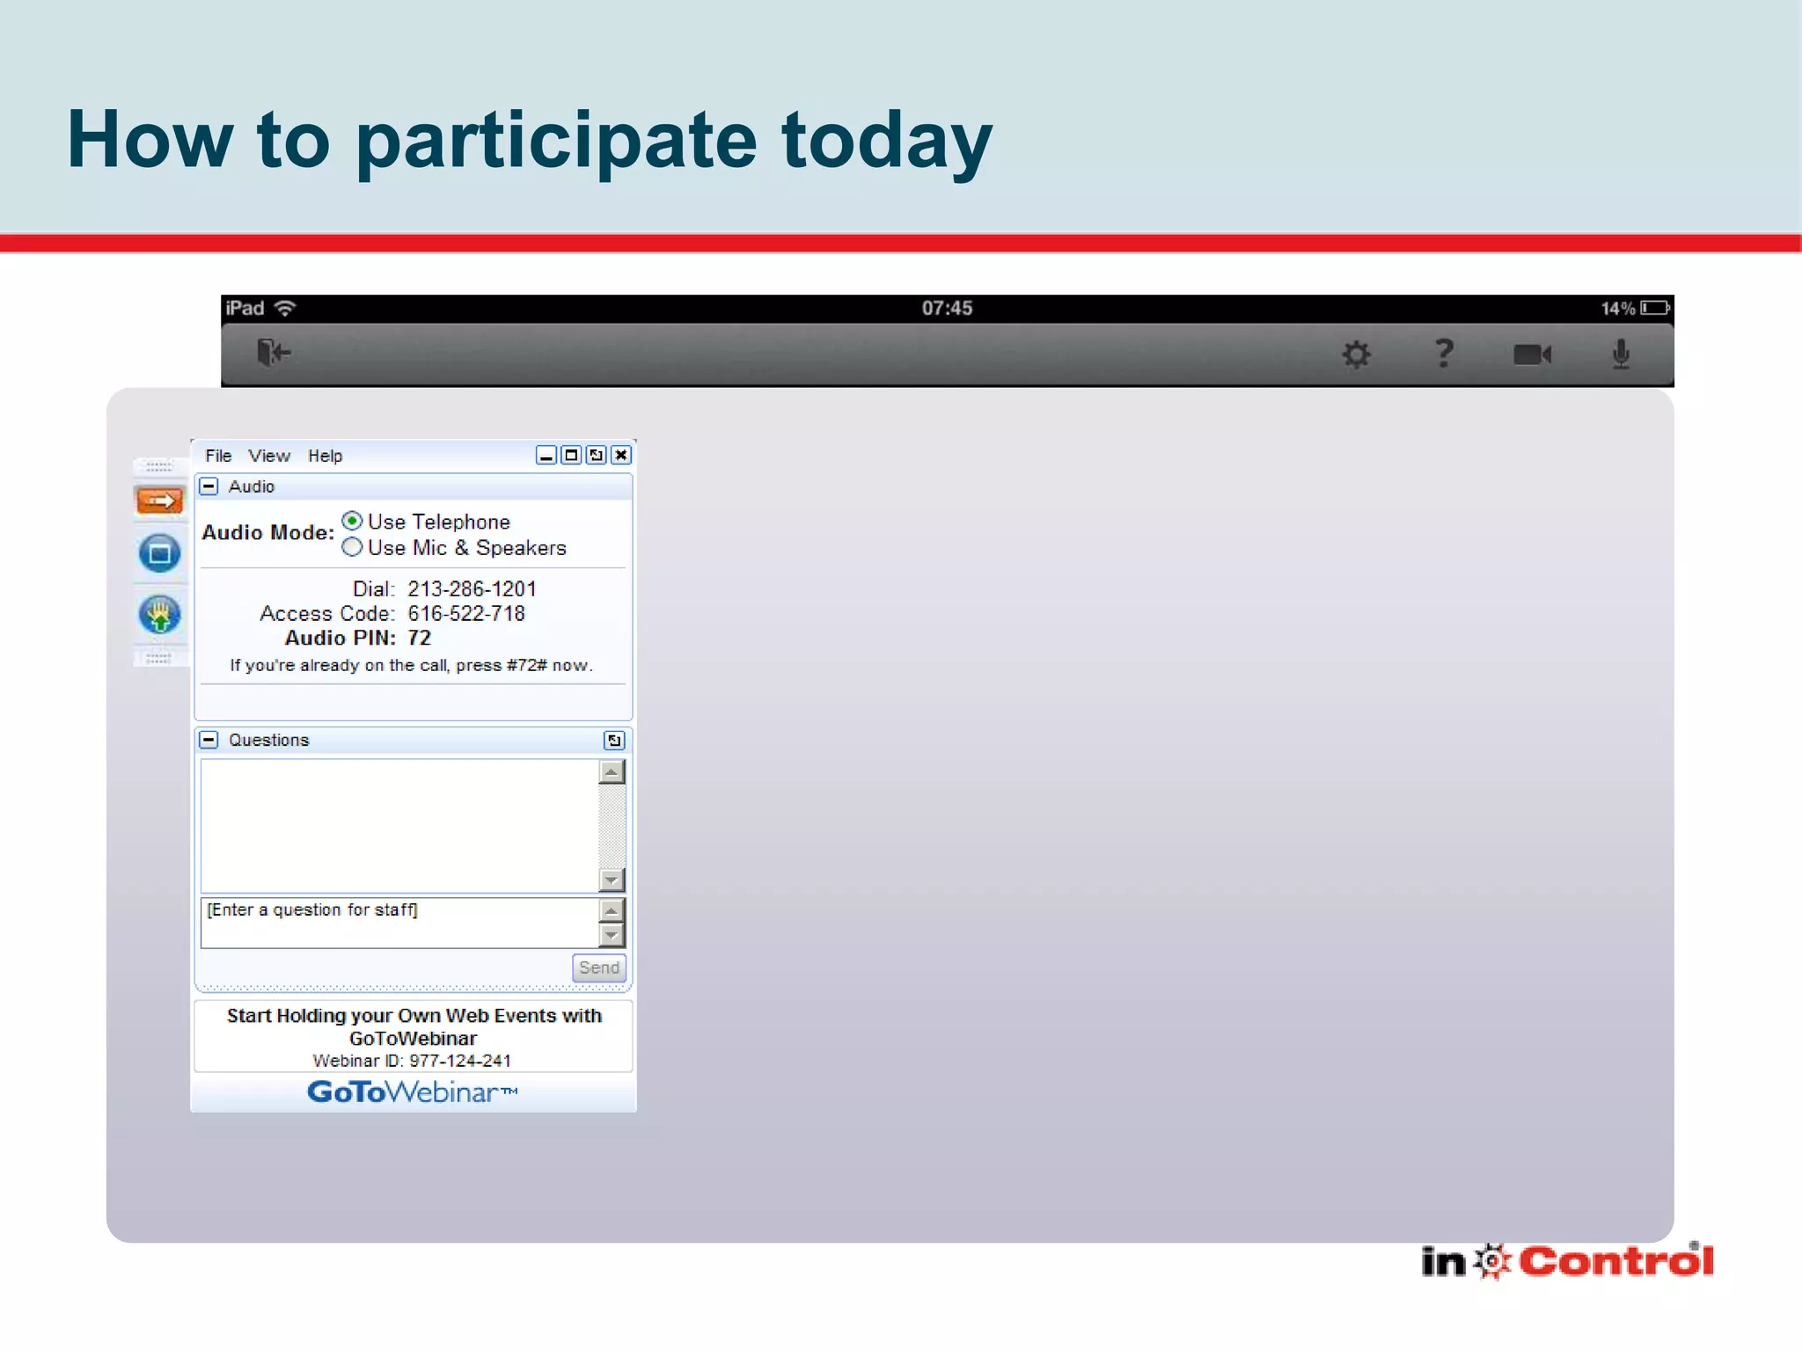Tap the exit session door icon
Image resolution: width=1802 pixels, height=1351 pixels.
272,354
